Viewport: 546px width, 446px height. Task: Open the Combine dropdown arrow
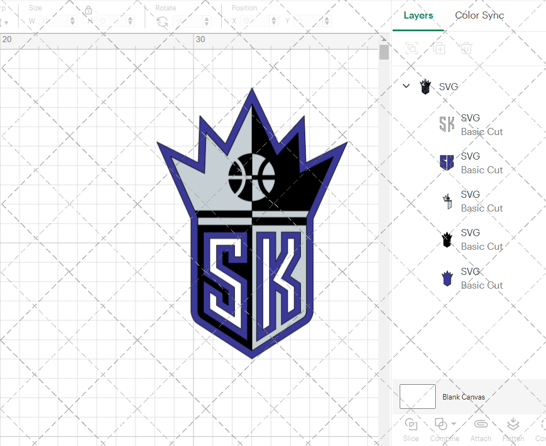[x=453, y=424]
